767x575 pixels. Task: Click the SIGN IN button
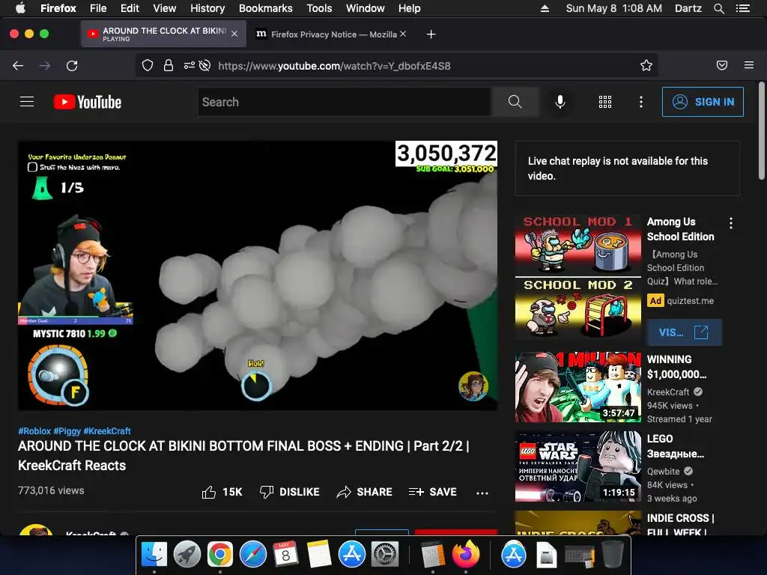pyautogui.click(x=703, y=102)
